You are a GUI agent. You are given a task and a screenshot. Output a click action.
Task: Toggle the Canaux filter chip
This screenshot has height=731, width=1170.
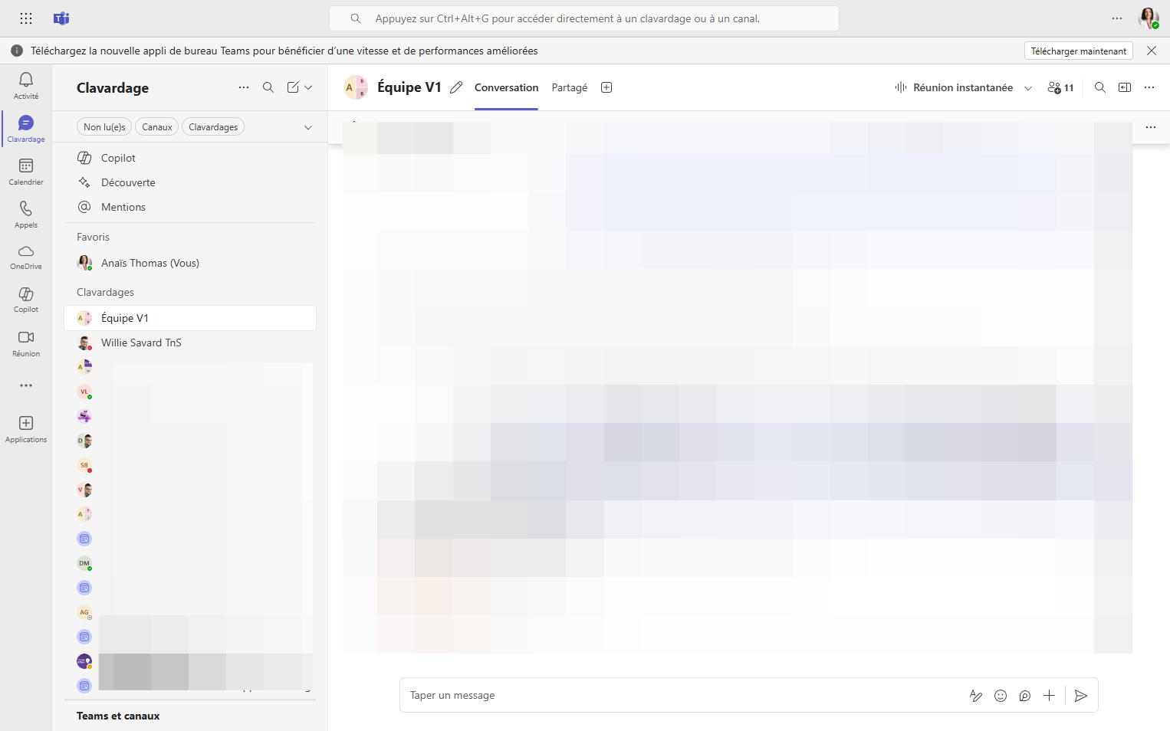pos(157,127)
